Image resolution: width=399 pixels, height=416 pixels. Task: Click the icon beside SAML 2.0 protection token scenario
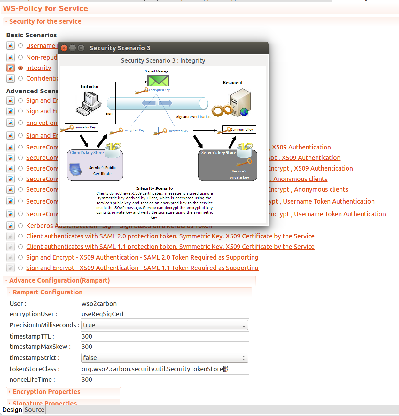11,236
